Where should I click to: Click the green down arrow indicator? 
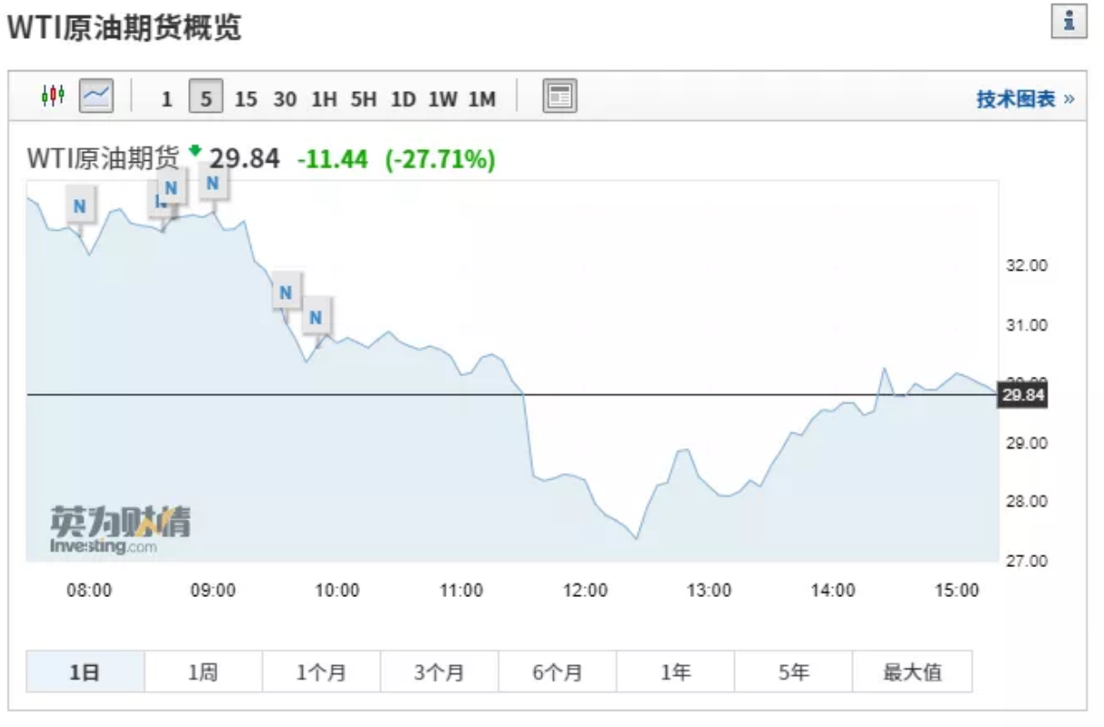pos(194,150)
